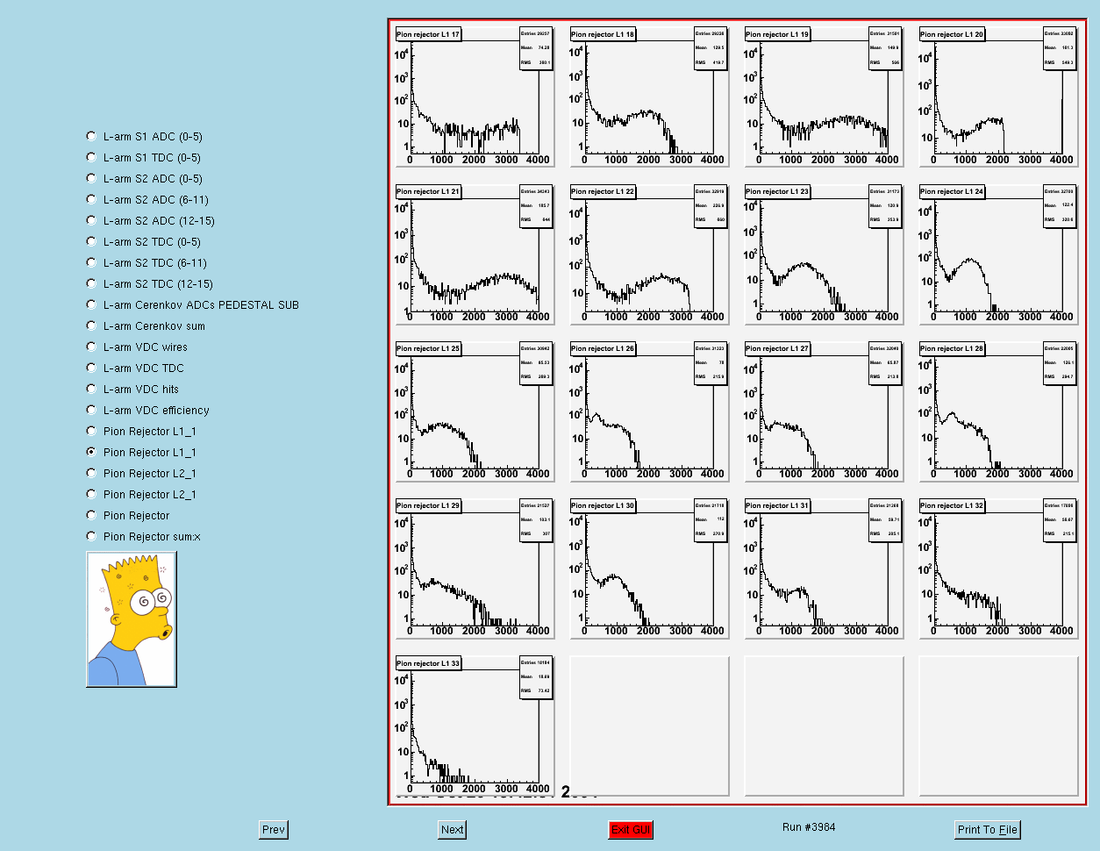Click Pion rejector L1 33 histogram
This screenshot has width=1100, height=851.
pyautogui.click(x=475, y=726)
